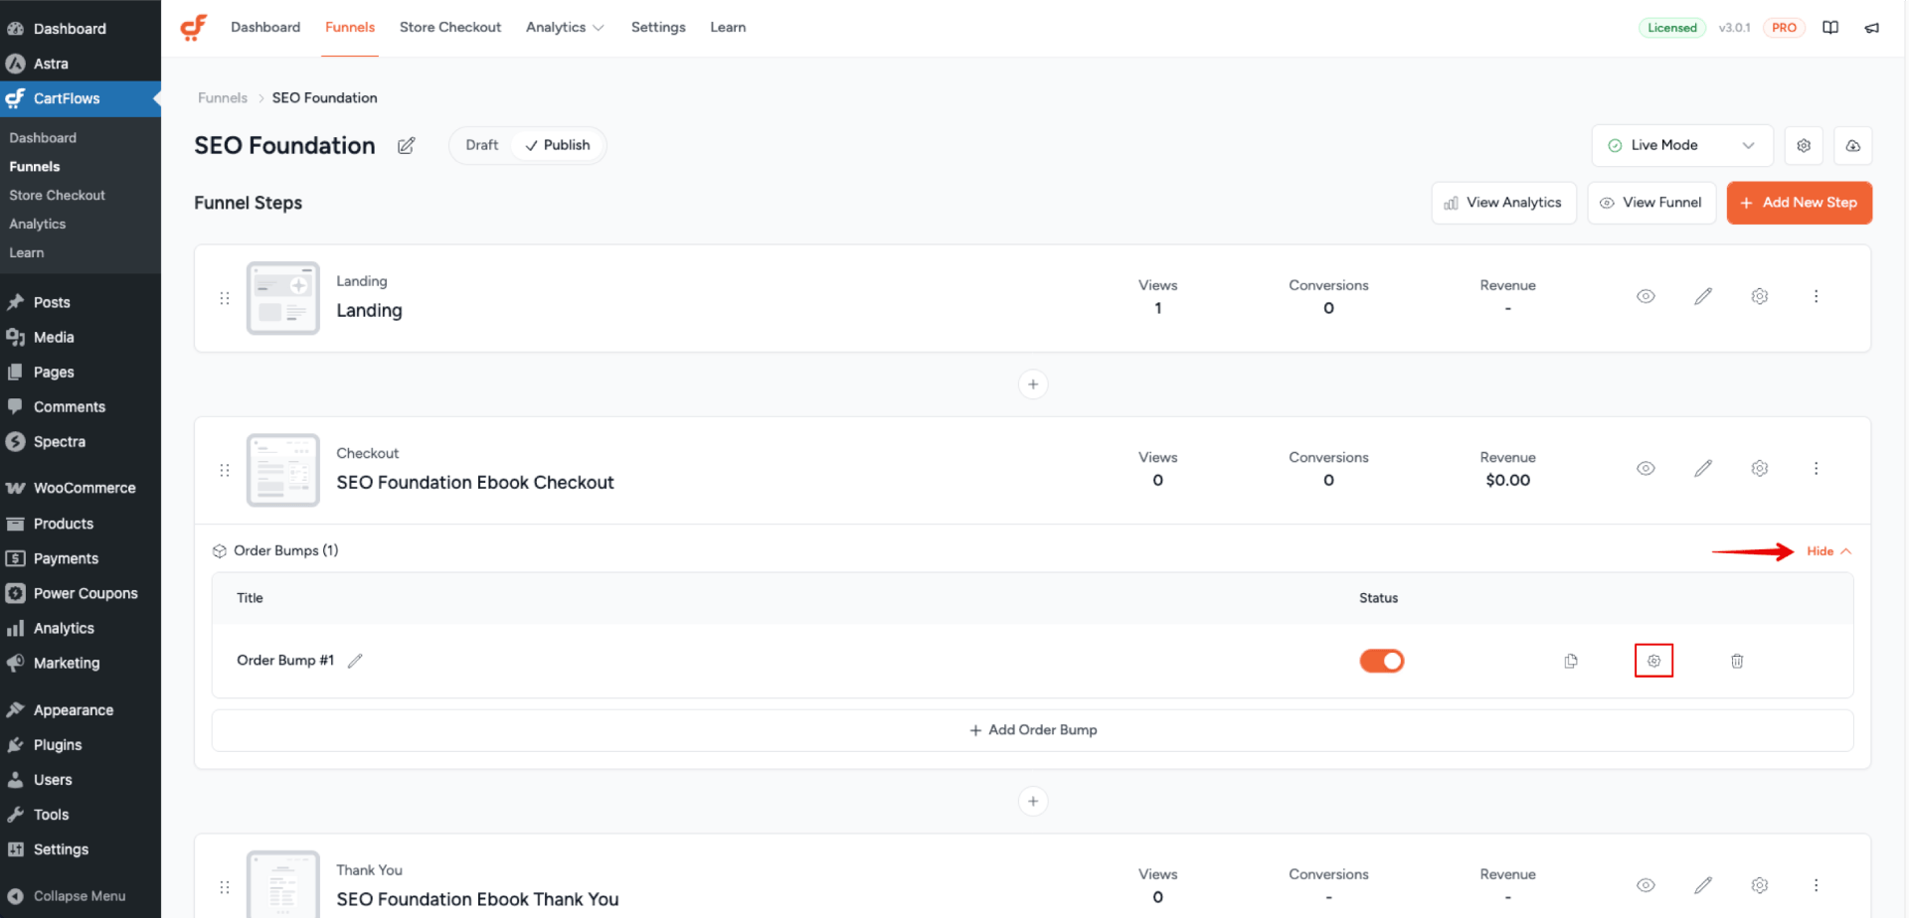Screen dimensions: 1909x918
Task: Click the export funnel cloud icon
Action: pyautogui.click(x=1853, y=145)
